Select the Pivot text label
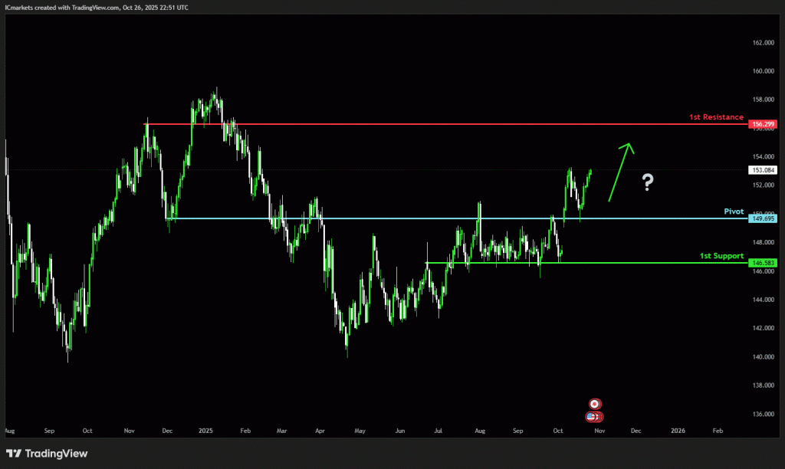Screen dimensions: 785x469 [x=734, y=211]
